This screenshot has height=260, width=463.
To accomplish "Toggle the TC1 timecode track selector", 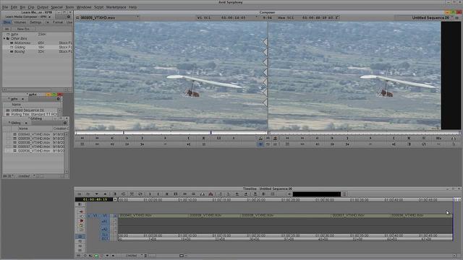I will pos(105,235).
